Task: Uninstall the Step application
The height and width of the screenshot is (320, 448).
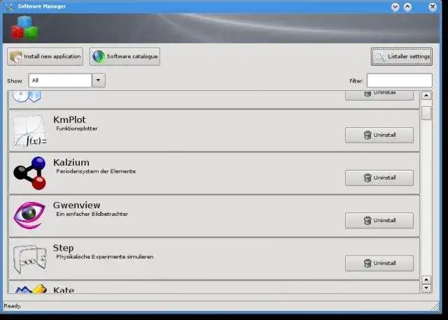Action: click(379, 263)
